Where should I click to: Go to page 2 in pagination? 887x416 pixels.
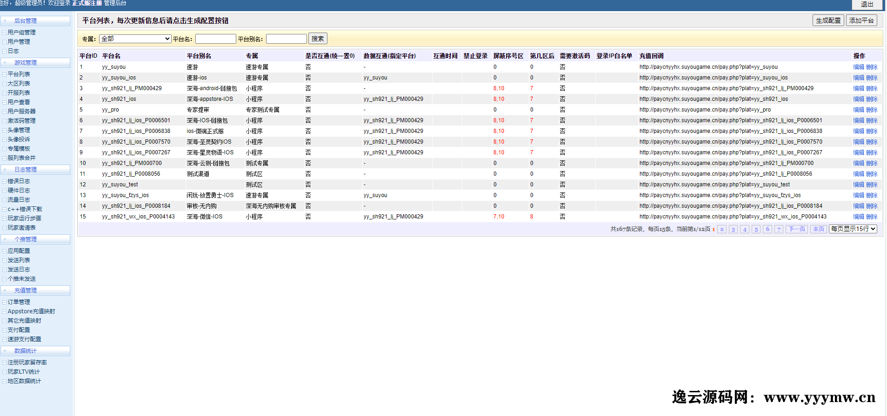point(722,229)
